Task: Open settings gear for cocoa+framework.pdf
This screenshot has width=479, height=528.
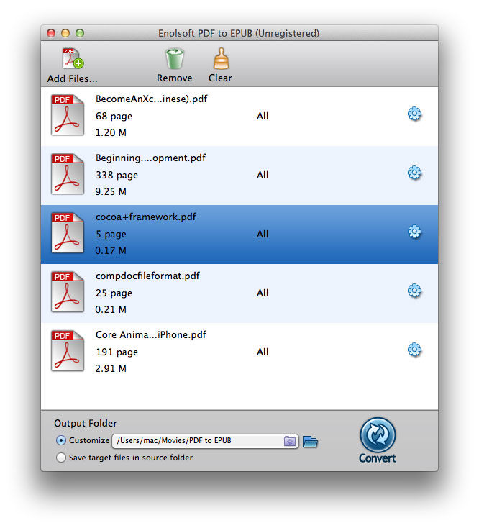Action: [x=414, y=232]
